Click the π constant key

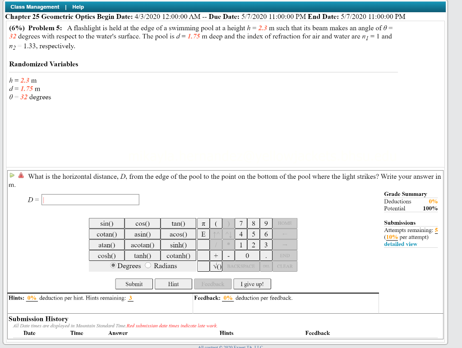click(203, 223)
